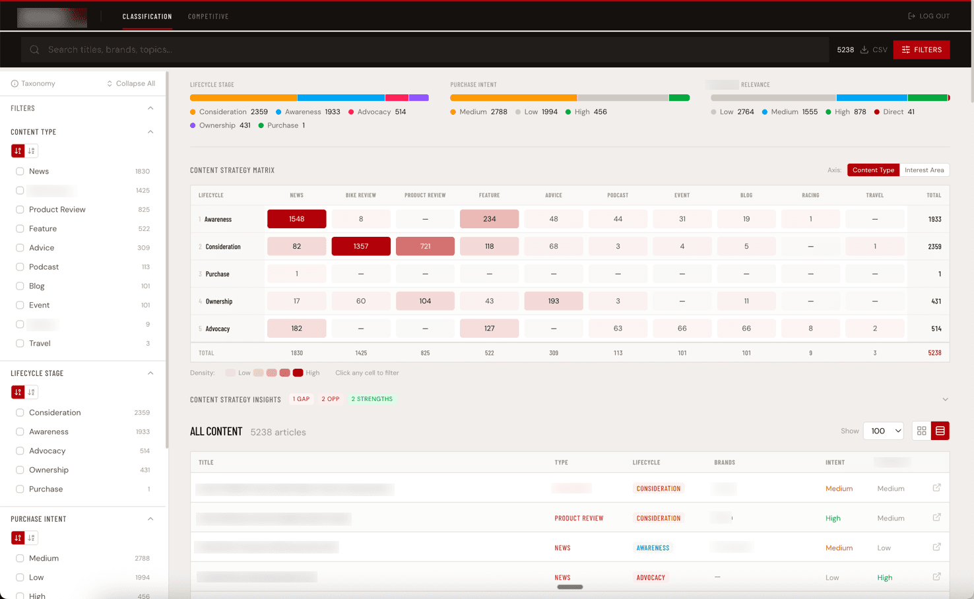The width and height of the screenshot is (974, 599).
Task: Click the active list view icon
Action: click(940, 431)
